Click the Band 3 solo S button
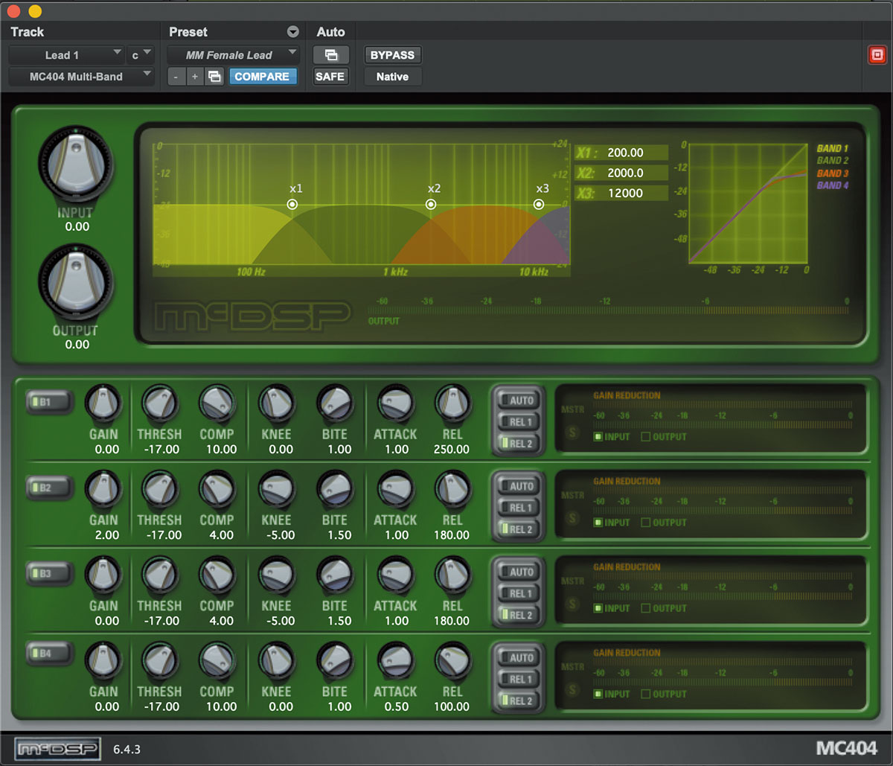 click(x=572, y=604)
